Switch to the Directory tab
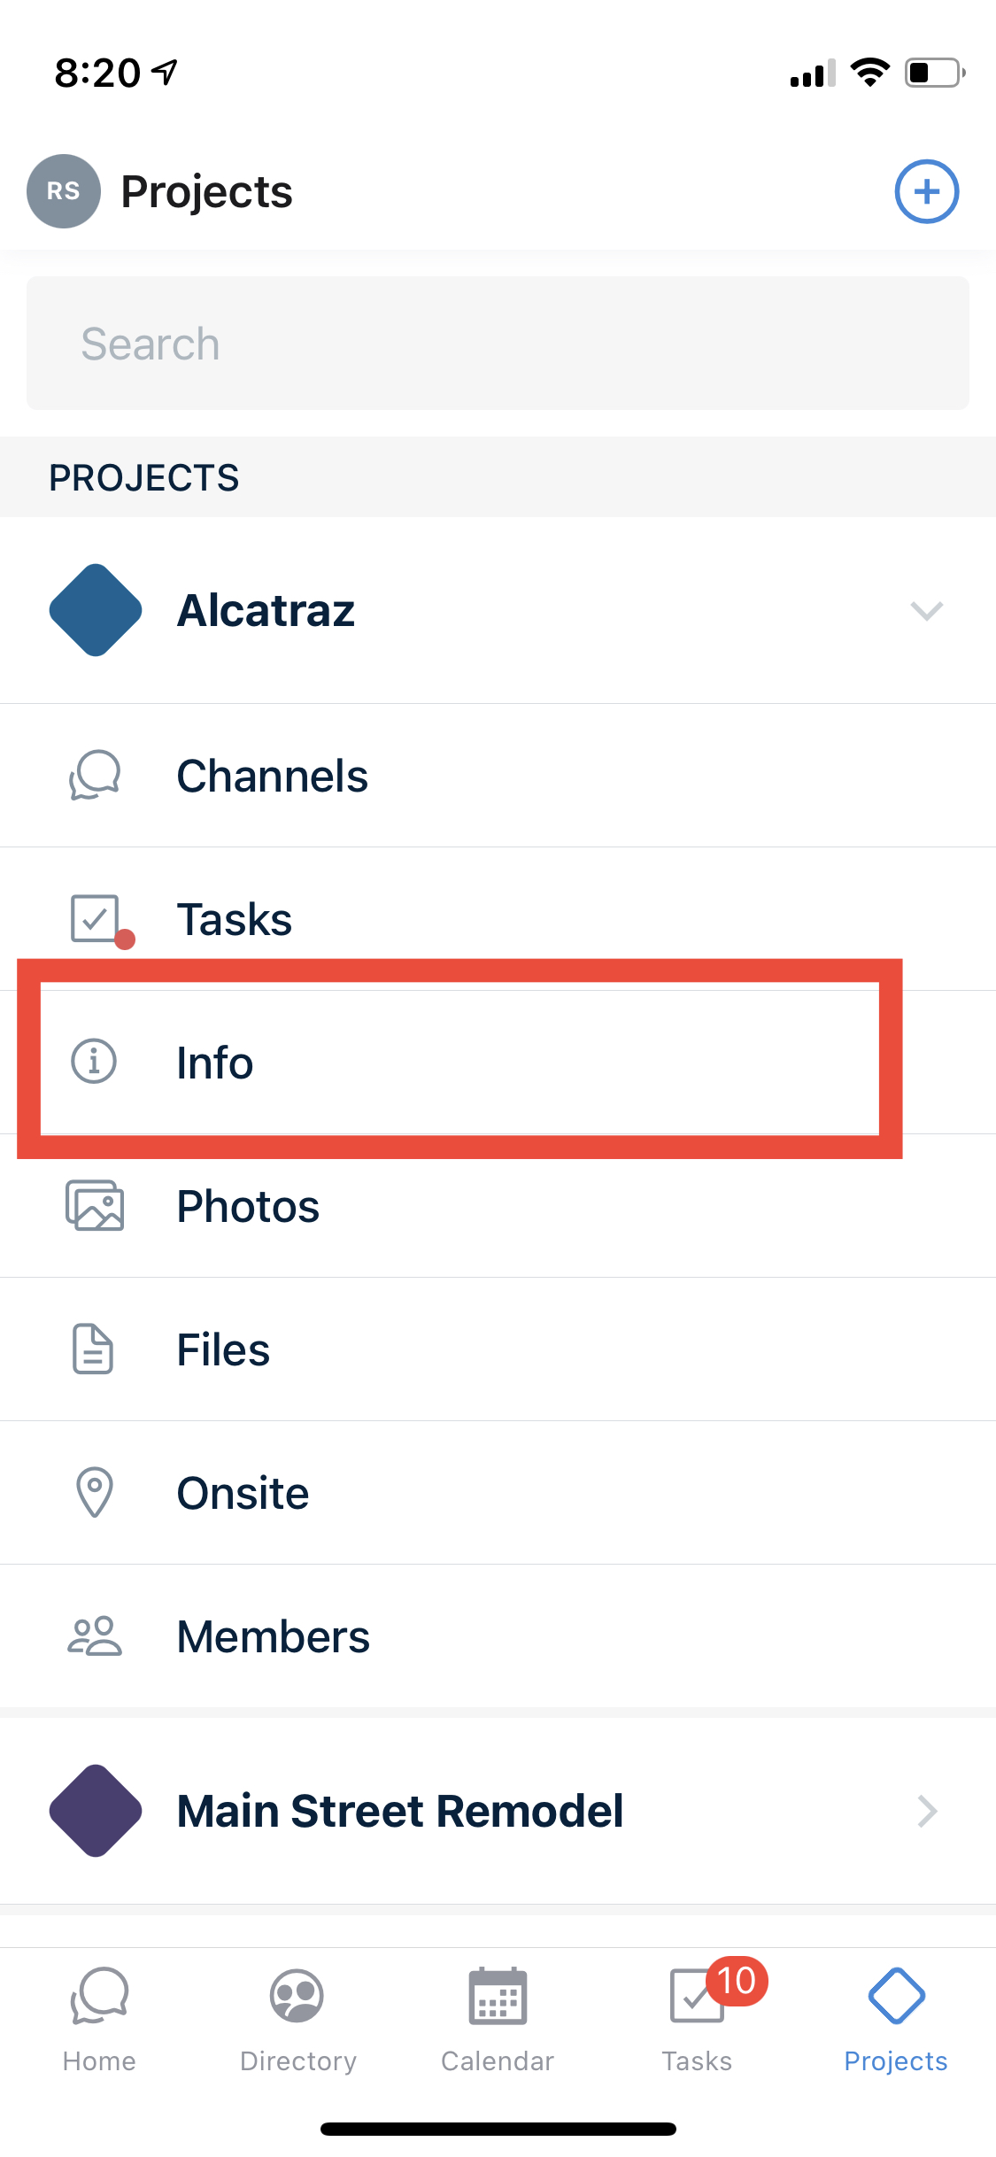Image resolution: width=996 pixels, height=2157 pixels. [x=298, y=2021]
